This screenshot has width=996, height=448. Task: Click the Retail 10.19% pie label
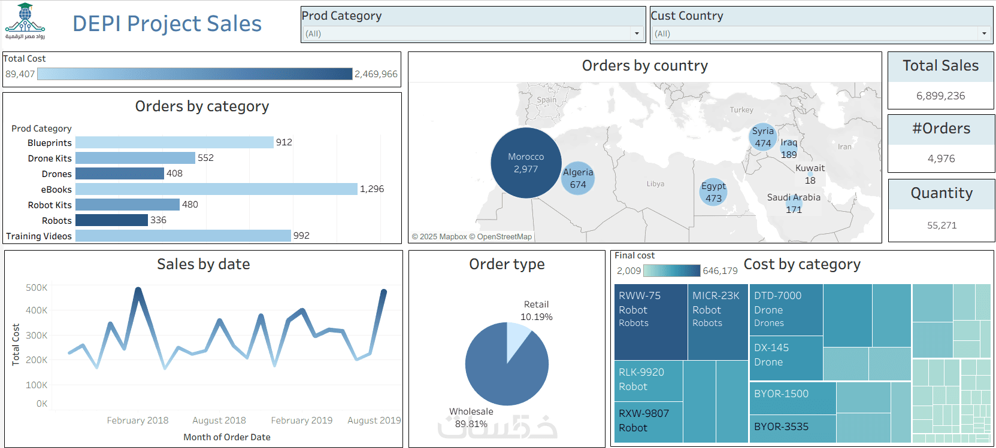[537, 310]
